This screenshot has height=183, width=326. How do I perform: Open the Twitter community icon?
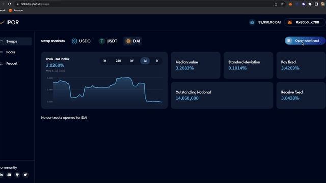coord(25,175)
